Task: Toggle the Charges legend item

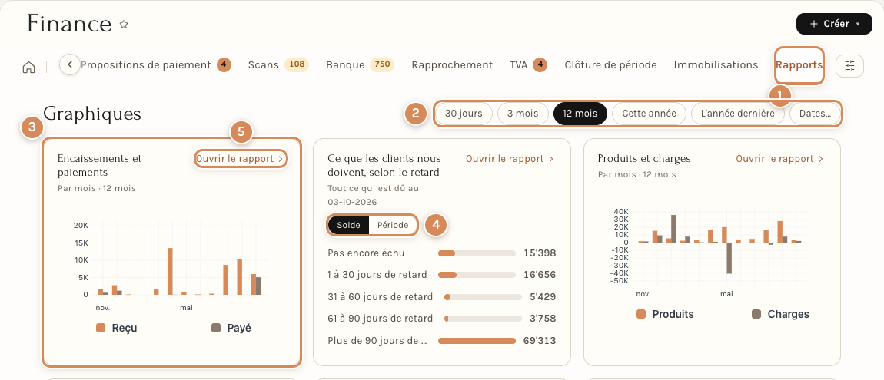Action: click(x=780, y=314)
